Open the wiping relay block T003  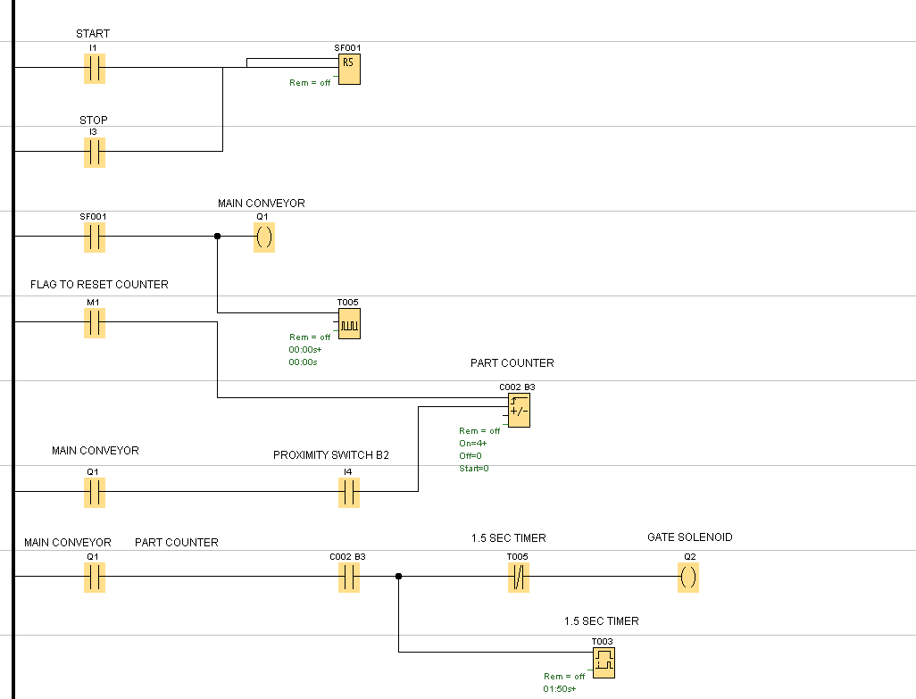pos(604,662)
